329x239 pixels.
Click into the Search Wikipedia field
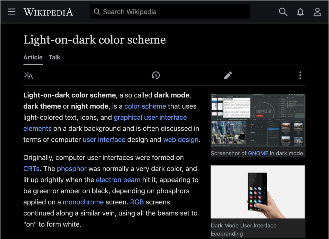(x=170, y=12)
